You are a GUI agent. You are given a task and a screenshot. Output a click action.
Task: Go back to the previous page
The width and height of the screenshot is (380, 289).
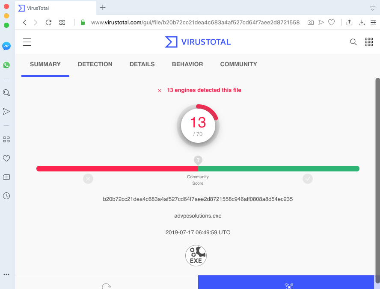click(25, 23)
